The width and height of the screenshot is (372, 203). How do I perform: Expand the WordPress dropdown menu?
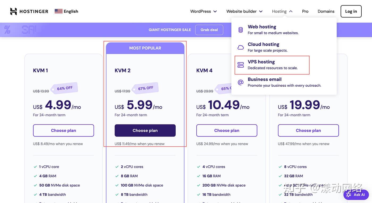coord(201,11)
